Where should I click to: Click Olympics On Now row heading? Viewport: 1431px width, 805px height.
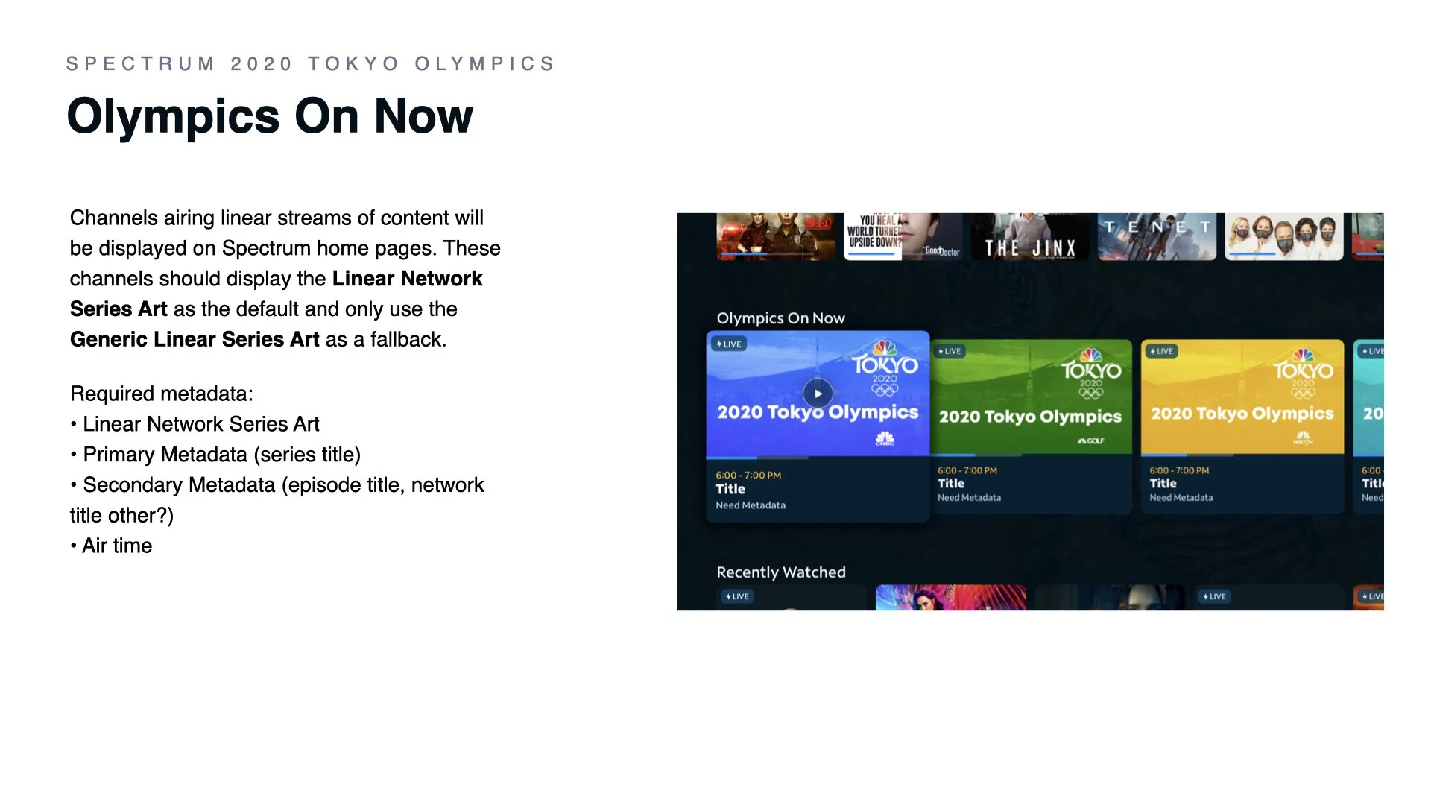coord(780,318)
